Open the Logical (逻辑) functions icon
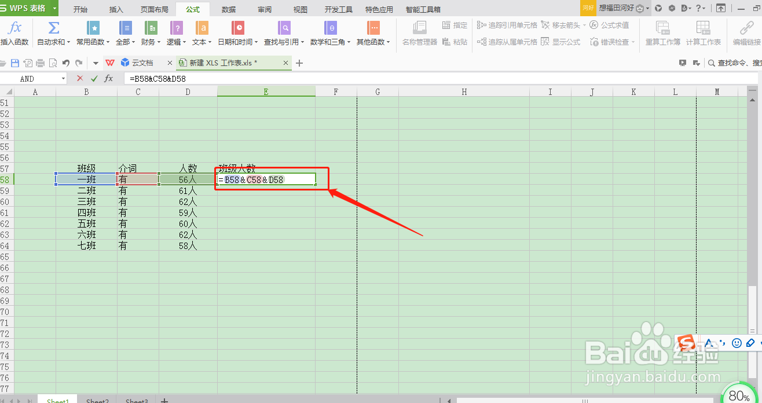 coord(177,28)
